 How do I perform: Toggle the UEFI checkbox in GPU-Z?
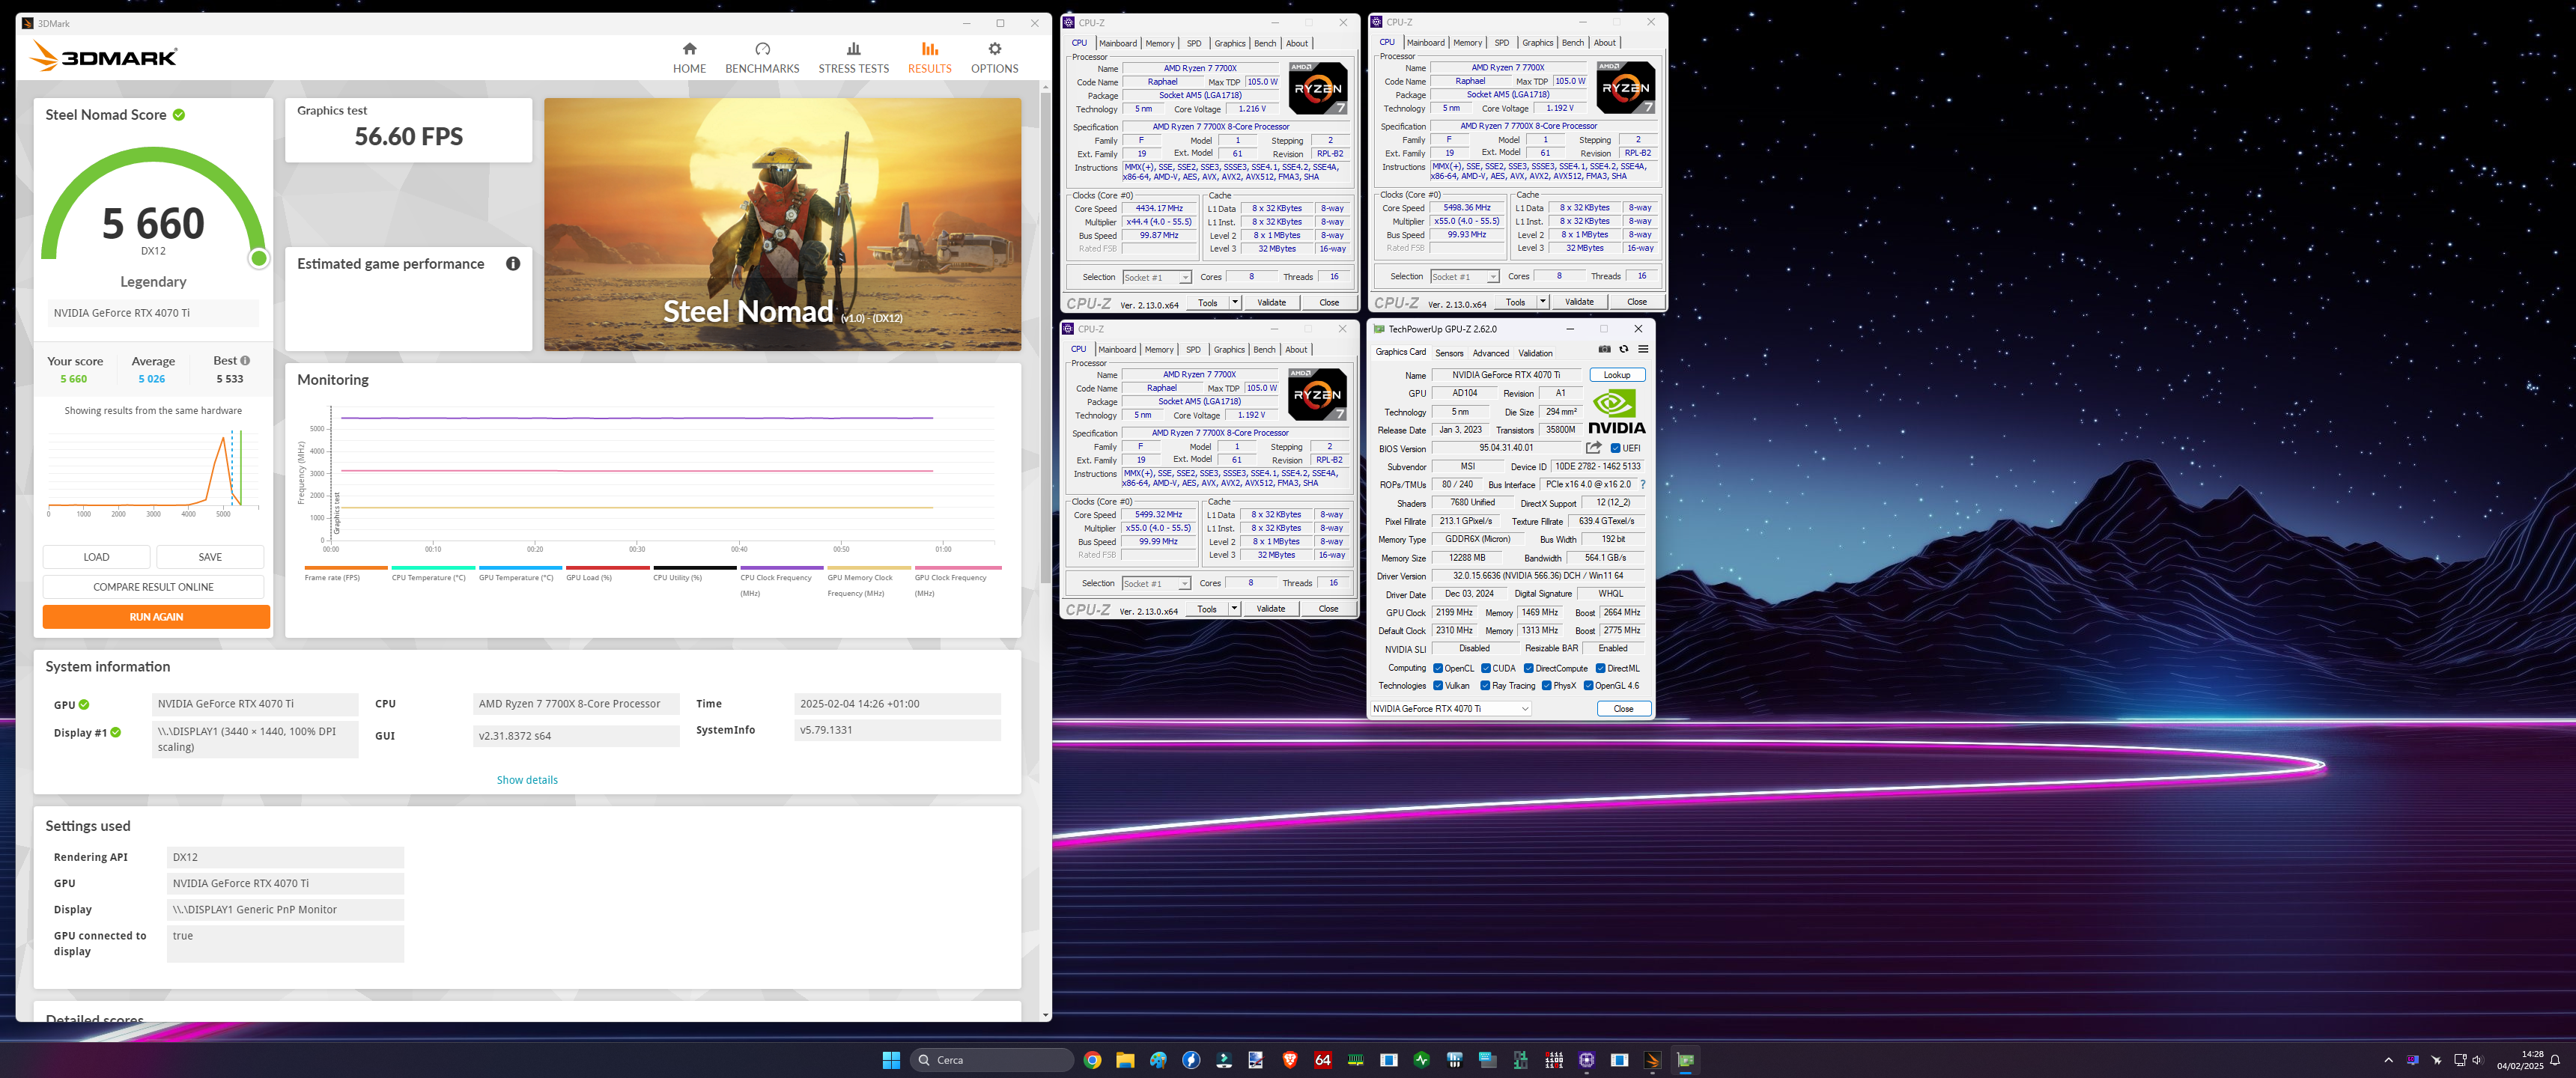[x=1615, y=448]
